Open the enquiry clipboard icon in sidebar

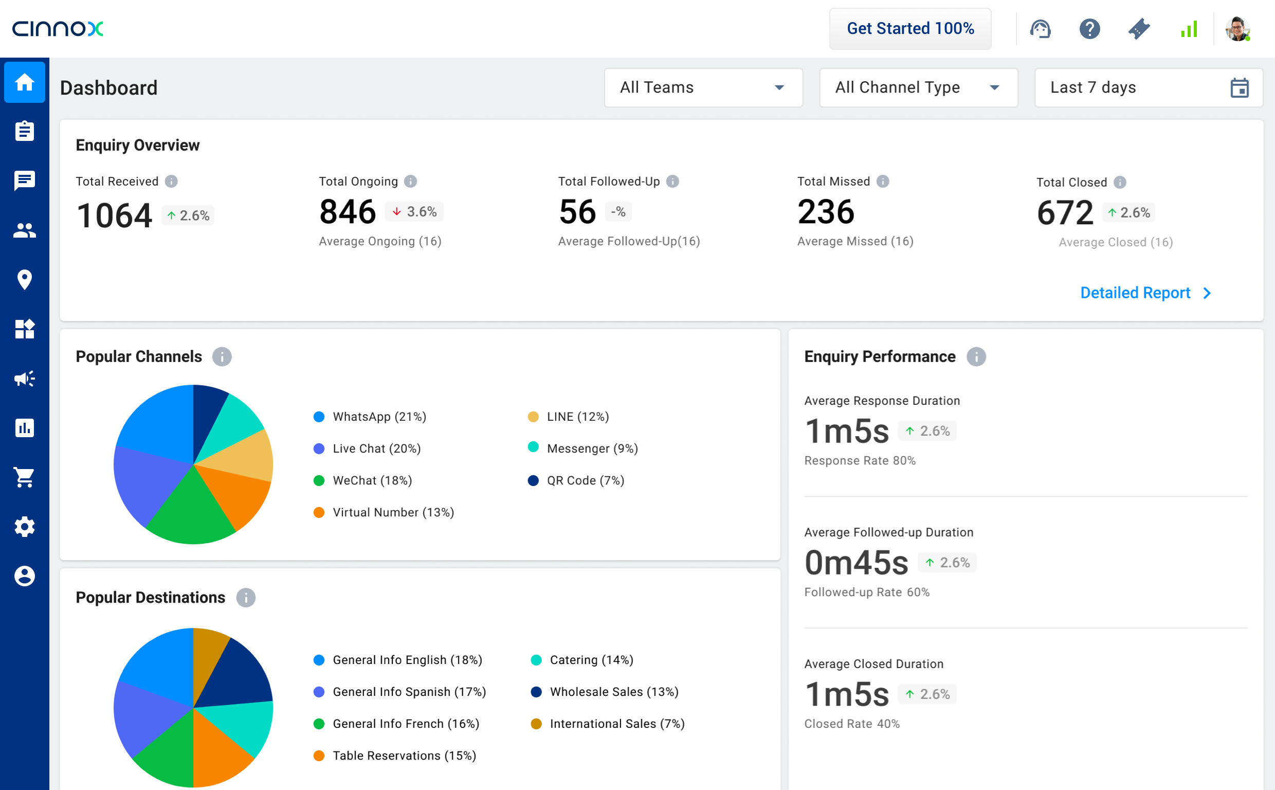pos(25,131)
